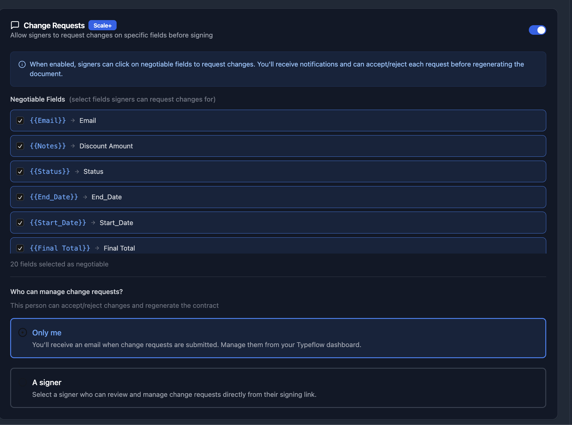
Task: Select the Only me radio button
Action: coord(22,332)
